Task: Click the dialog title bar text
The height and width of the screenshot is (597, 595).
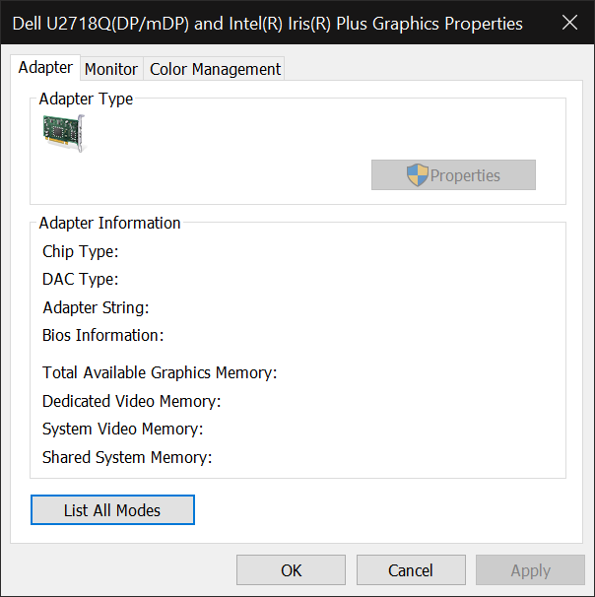Action: (268, 24)
